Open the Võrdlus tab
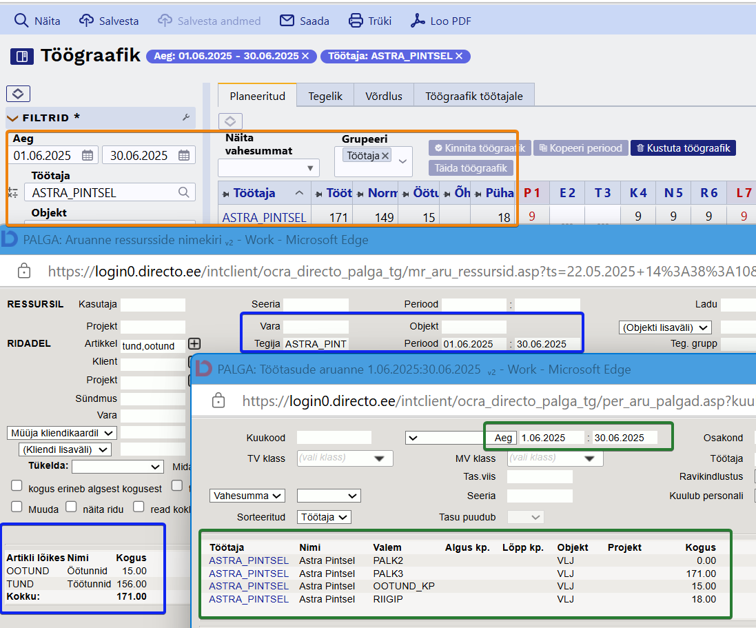Image resolution: width=756 pixels, height=628 pixels. [x=384, y=96]
